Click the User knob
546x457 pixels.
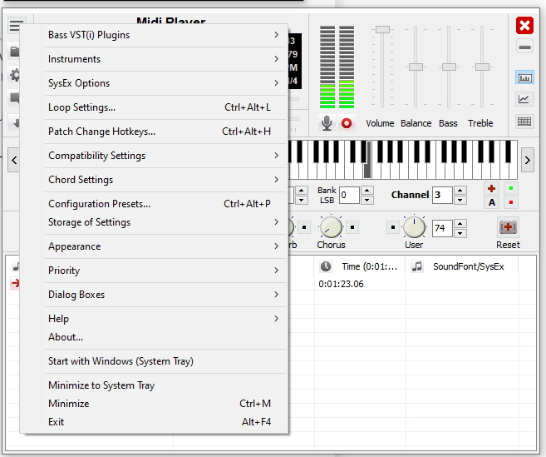pyautogui.click(x=414, y=227)
